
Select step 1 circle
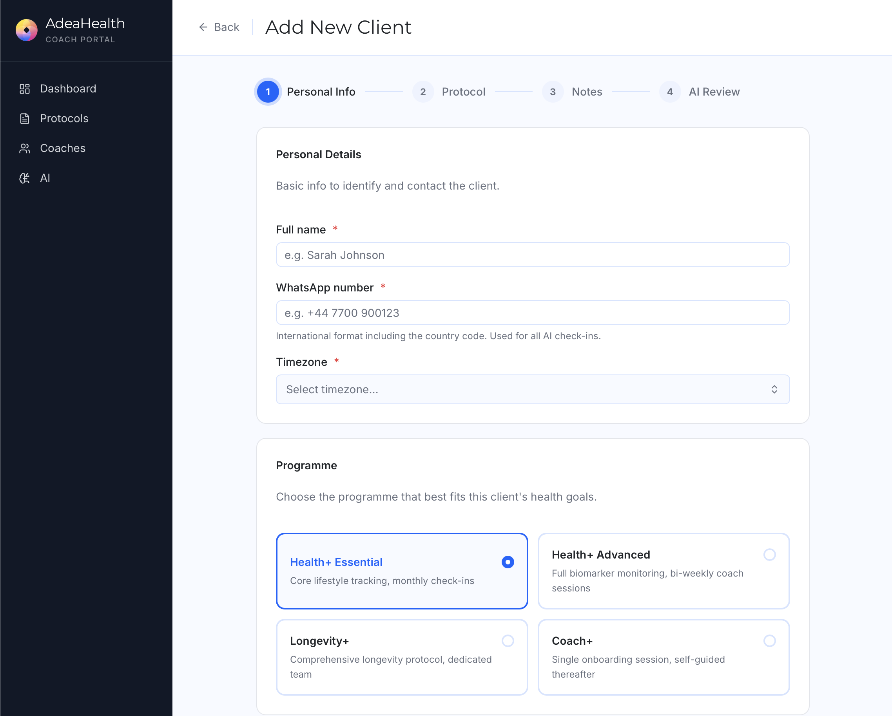268,92
